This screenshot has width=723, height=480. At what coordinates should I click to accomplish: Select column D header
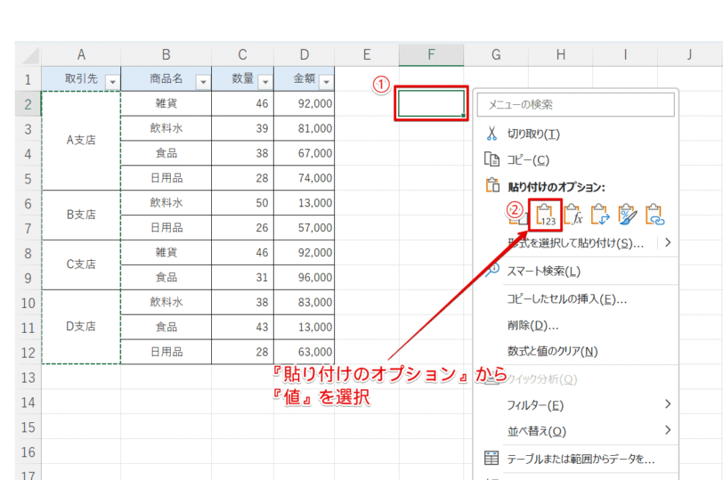click(x=305, y=55)
